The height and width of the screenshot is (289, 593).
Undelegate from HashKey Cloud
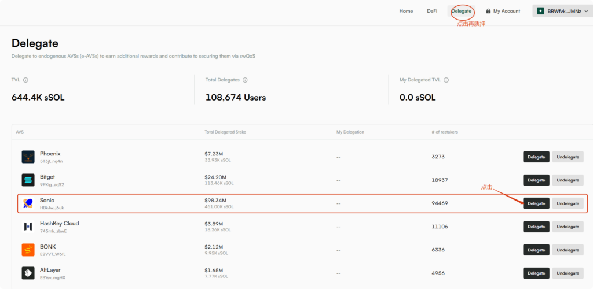(568, 227)
